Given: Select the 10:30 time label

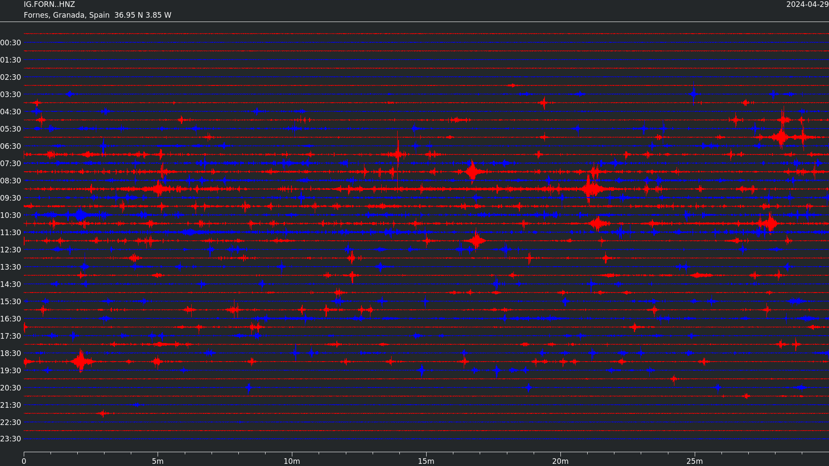Looking at the screenshot, I should click(x=11, y=215).
